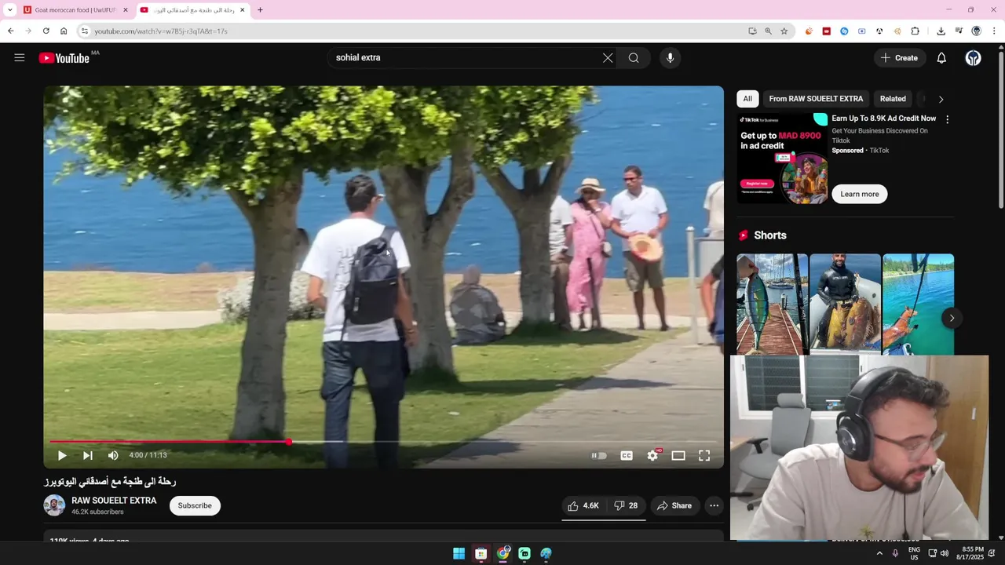Toggle the autoplay switch in the player
1005x565 pixels.
[599, 455]
